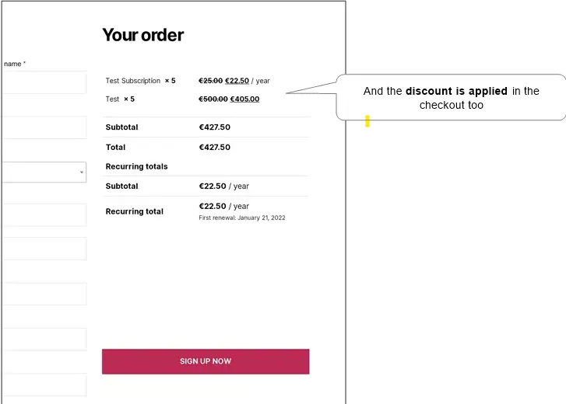The height and width of the screenshot is (404, 566).
Task: Click the first Subtotal value €427.50
Action: pyautogui.click(x=214, y=127)
